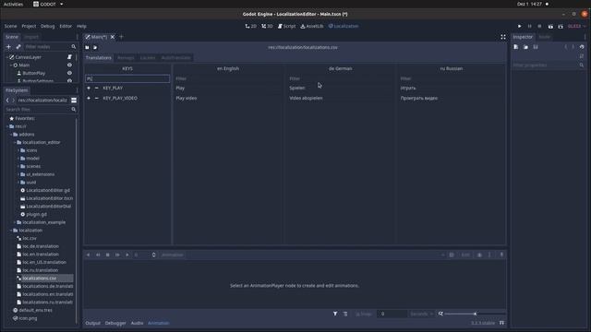Switch to the 2D workspace

250,27
